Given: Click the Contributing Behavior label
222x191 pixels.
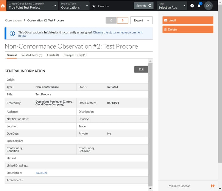Looking at the screenshot, I should [87, 150].
